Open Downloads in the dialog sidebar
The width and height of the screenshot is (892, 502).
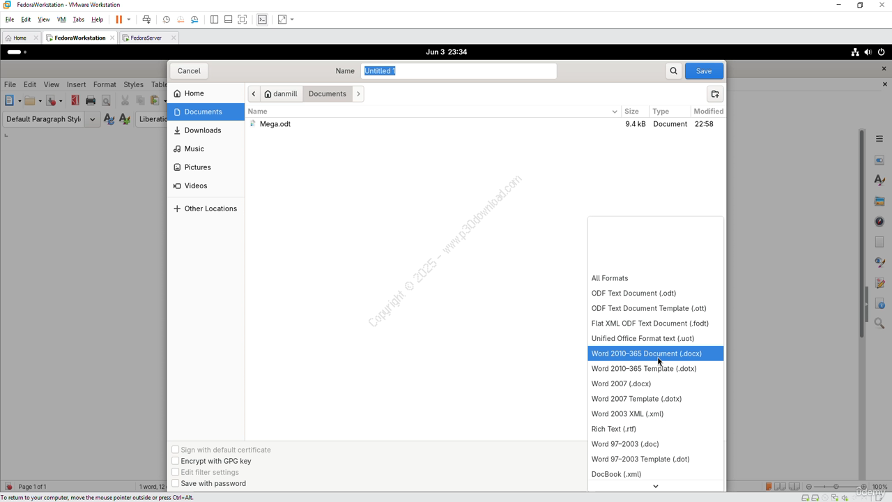(206, 130)
